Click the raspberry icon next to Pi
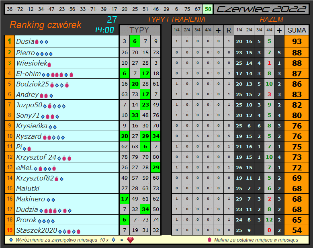313x248 pixels. pyautogui.click(x=29, y=148)
